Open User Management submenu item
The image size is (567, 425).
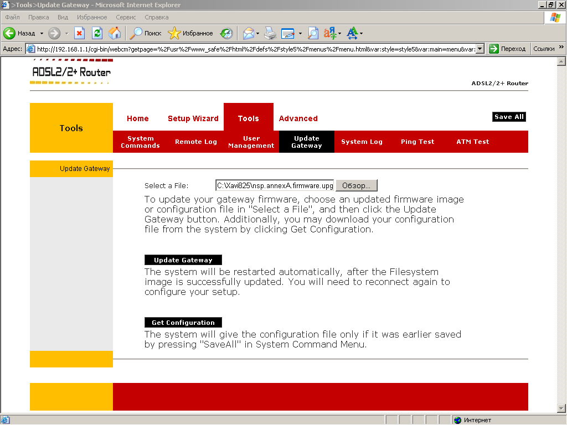[251, 142]
